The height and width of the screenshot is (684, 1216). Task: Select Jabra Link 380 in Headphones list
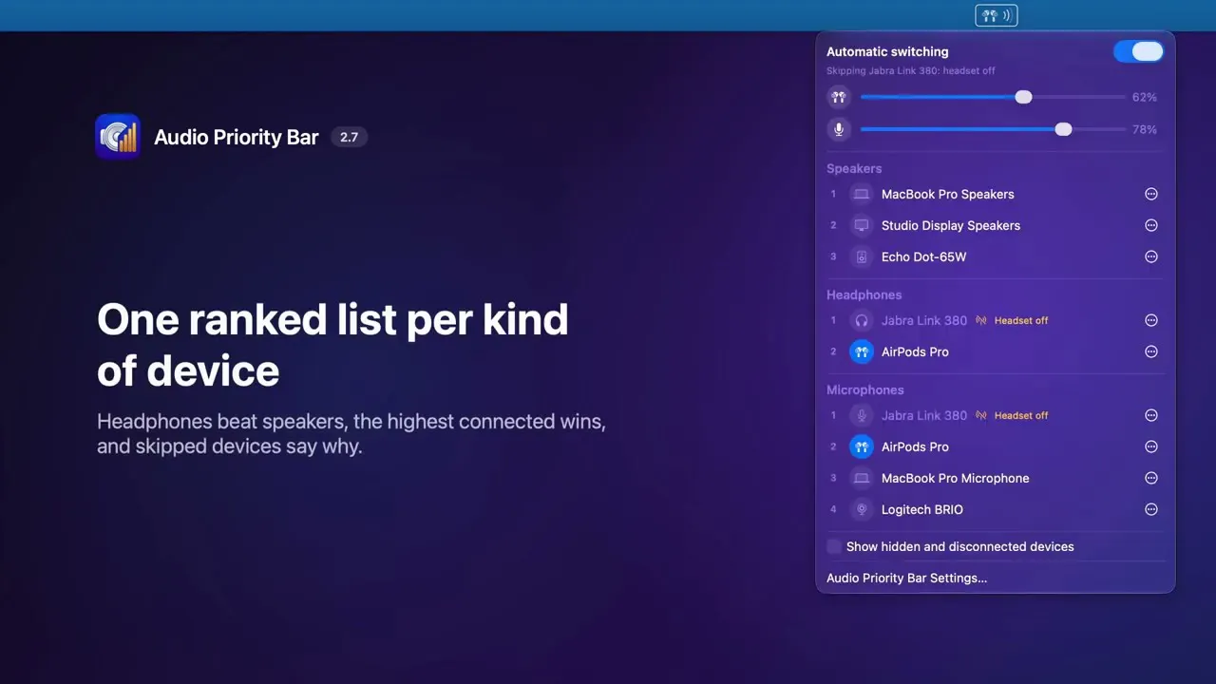click(995, 320)
